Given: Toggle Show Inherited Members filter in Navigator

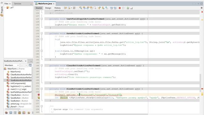Looking at the screenshot, I should [x=6, y=112].
